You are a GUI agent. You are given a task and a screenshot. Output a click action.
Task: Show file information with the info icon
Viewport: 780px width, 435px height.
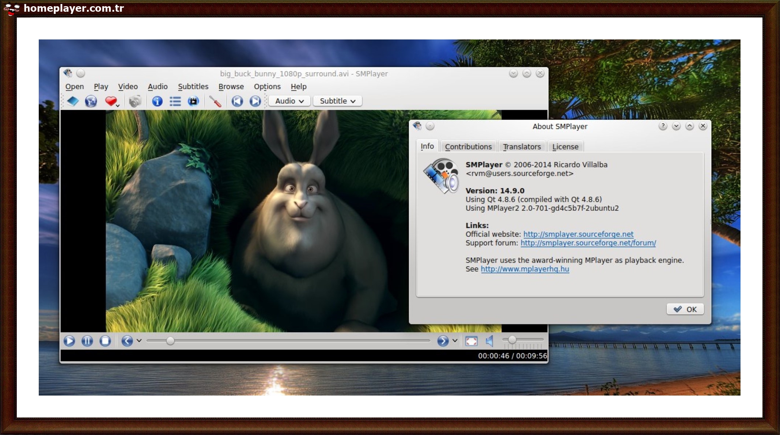pos(157,101)
